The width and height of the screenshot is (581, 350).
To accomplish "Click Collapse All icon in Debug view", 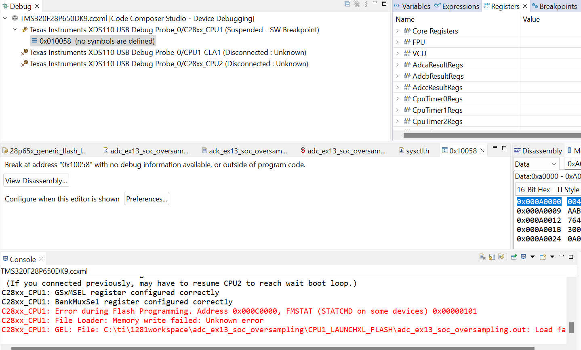I will [347, 4].
